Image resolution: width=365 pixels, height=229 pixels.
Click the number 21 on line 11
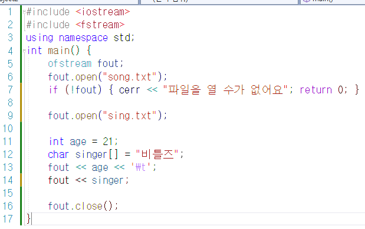point(108,142)
